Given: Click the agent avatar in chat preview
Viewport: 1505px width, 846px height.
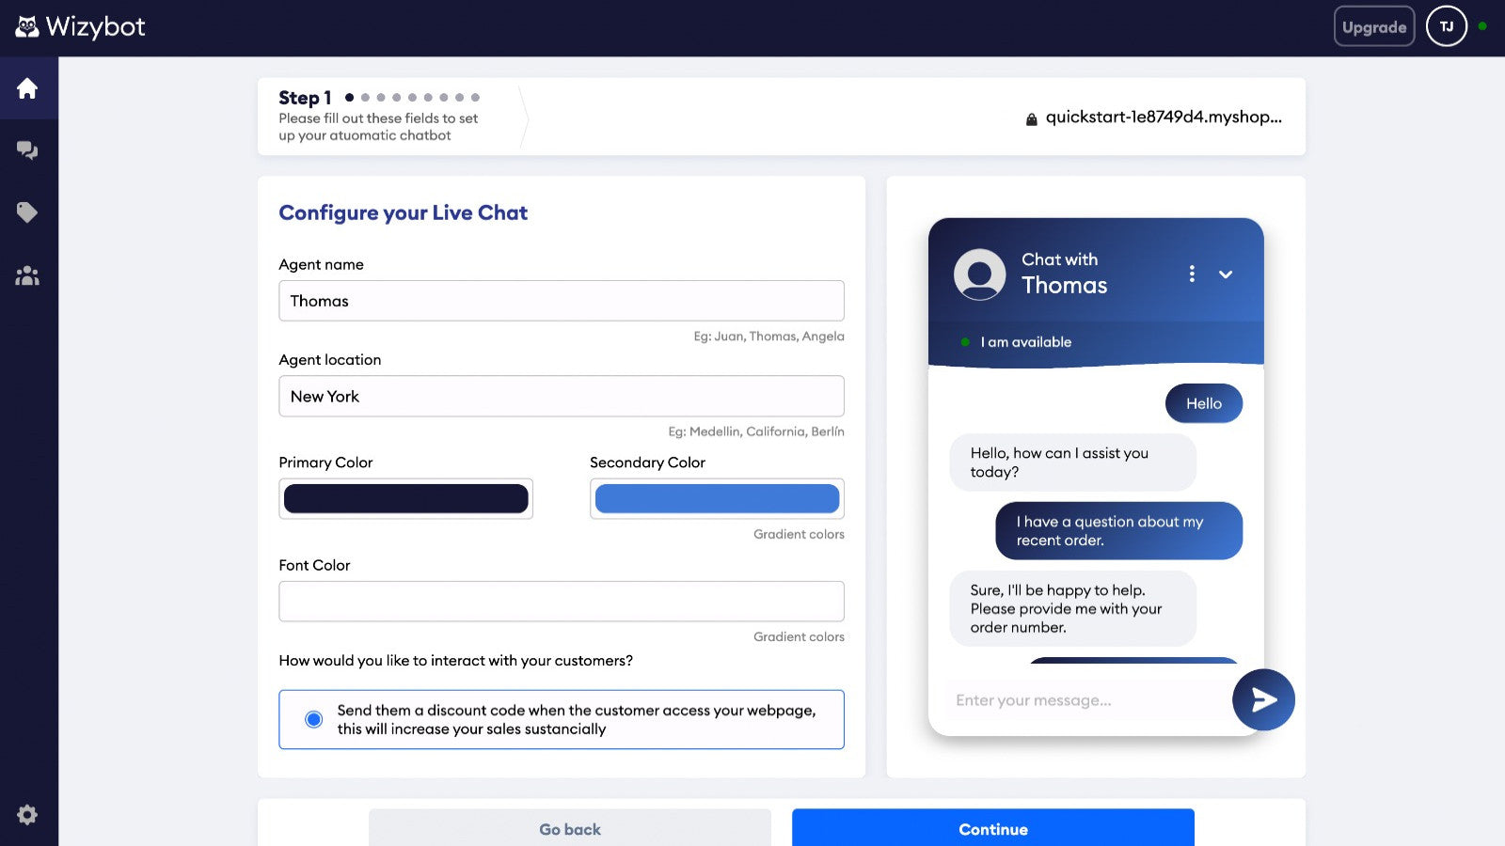Looking at the screenshot, I should click(x=979, y=274).
